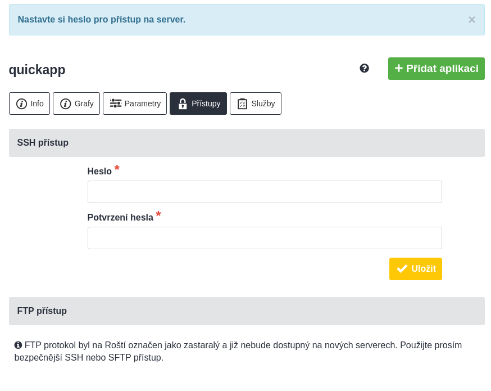Click the SSH přístup section header
Image resolution: width=491 pixels, height=391 pixels.
247,143
